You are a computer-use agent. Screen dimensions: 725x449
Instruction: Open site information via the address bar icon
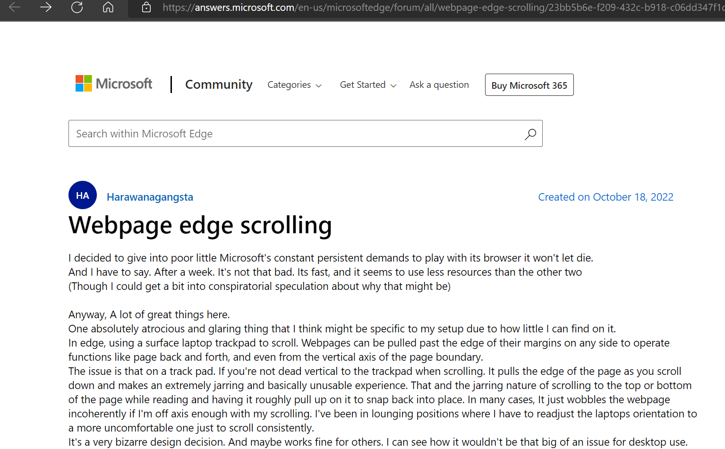146,8
